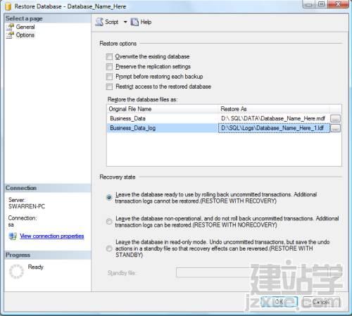Image resolution: width=352 pixels, height=316 pixels.
Task: Check Preserve the replication settings
Action: point(109,67)
